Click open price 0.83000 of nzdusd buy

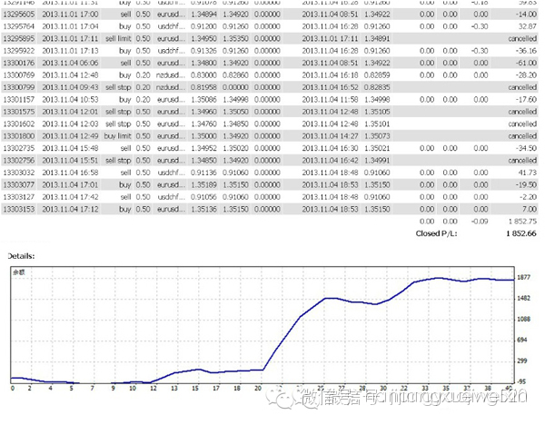203,75
